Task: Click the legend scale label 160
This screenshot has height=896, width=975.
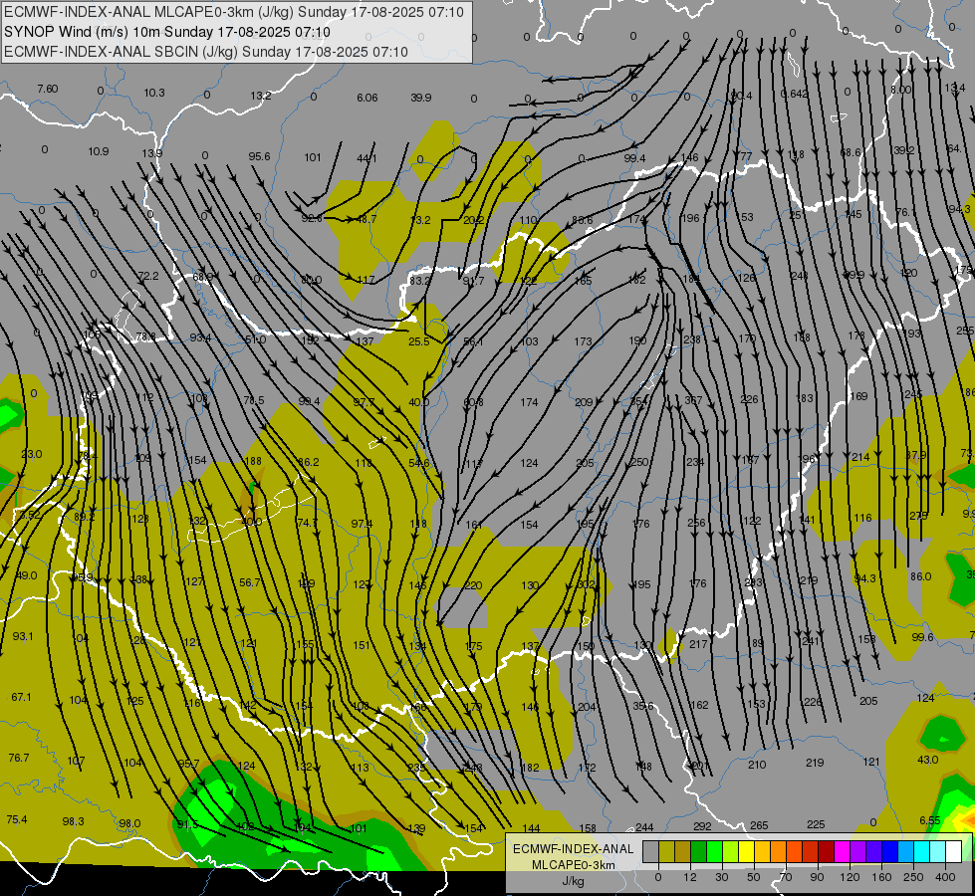Action: pyautogui.click(x=881, y=877)
